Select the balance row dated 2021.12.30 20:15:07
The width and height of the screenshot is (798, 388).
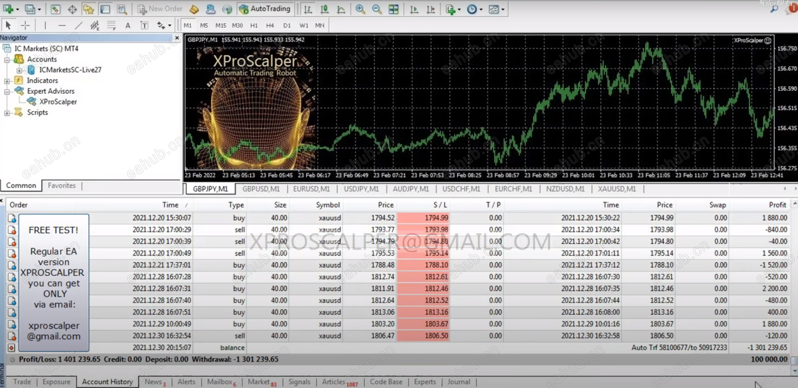(x=399, y=347)
